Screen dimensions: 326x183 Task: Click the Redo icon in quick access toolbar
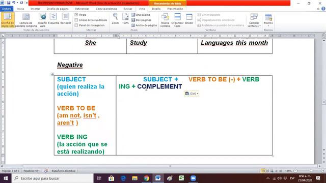(21, 3)
